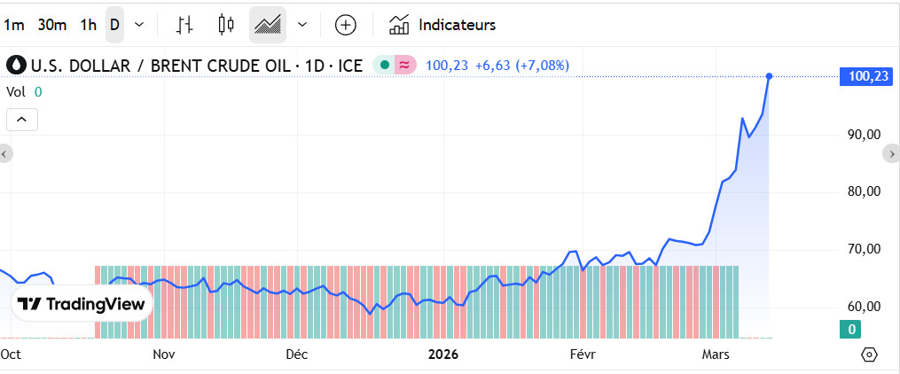Viewport: 900px width, 374px height.
Task: Click the green market status dot
Action: pos(384,65)
